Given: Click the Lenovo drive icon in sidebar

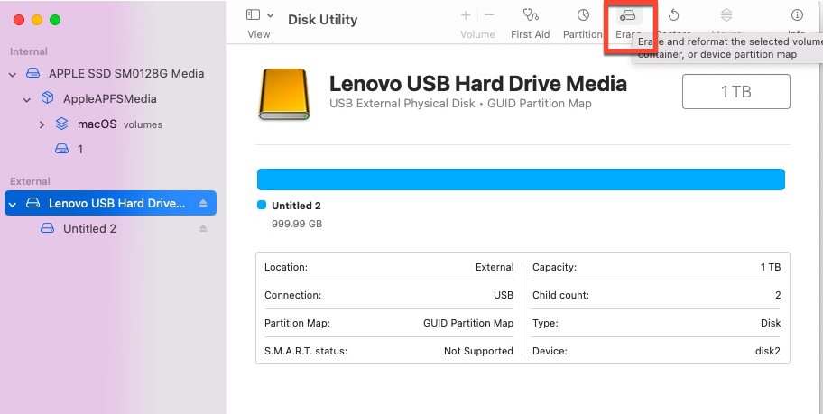Looking at the screenshot, I should pos(33,203).
